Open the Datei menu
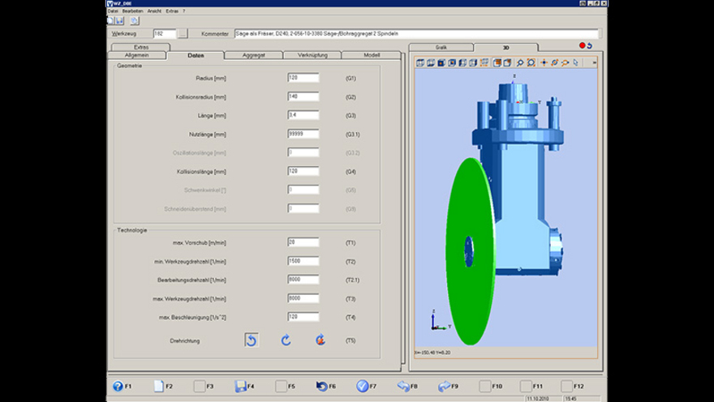The width and height of the screenshot is (714, 402). 113,11
